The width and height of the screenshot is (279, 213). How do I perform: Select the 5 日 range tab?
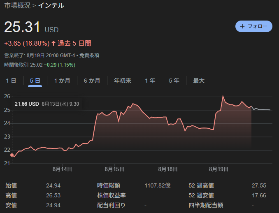[x=35, y=81]
